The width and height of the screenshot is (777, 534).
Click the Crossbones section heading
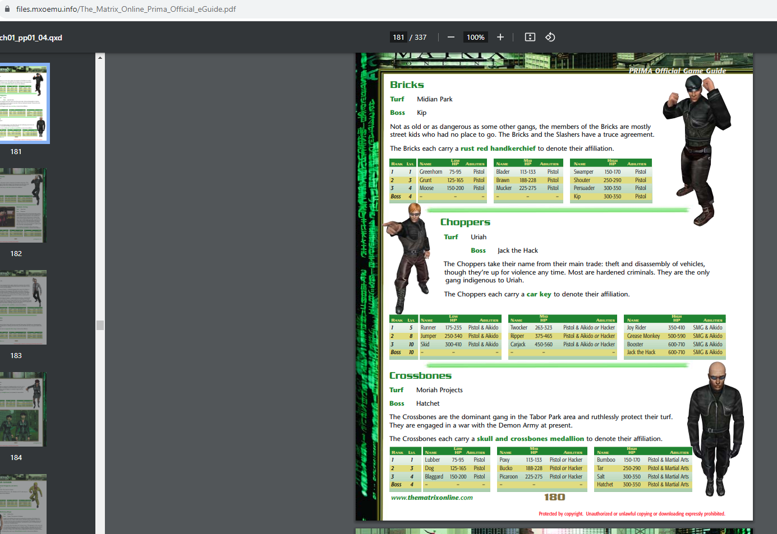[x=420, y=375]
